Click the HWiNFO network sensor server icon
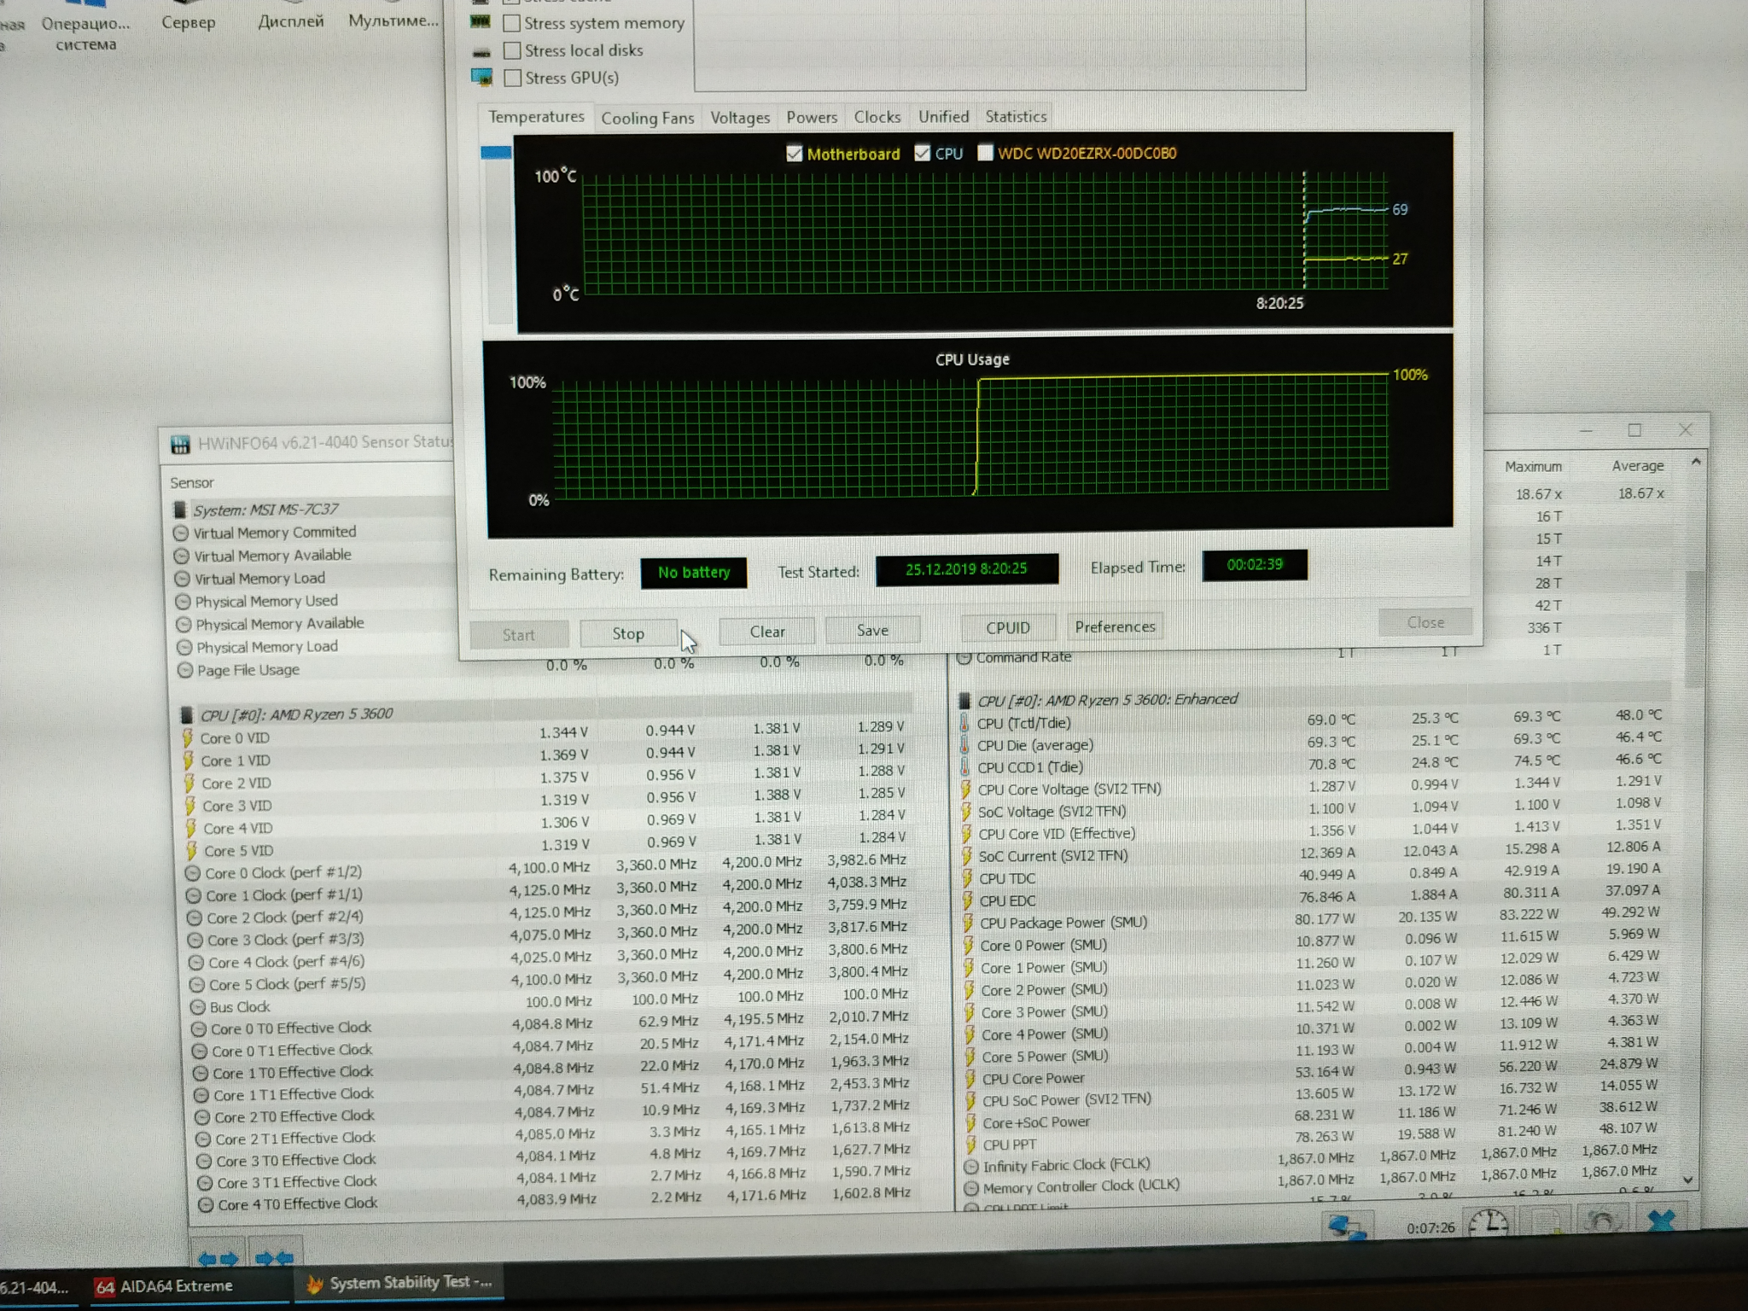Image resolution: width=1748 pixels, height=1311 pixels. click(1348, 1226)
